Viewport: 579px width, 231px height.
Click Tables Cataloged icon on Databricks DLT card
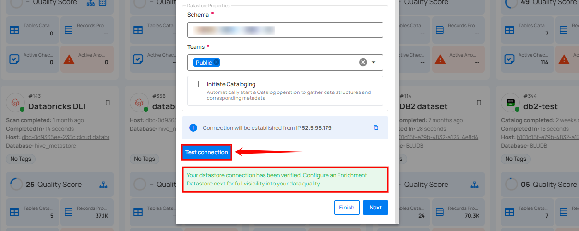point(14,211)
